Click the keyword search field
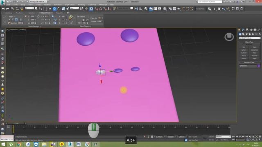The image size is (262, 147). click(210, 2)
